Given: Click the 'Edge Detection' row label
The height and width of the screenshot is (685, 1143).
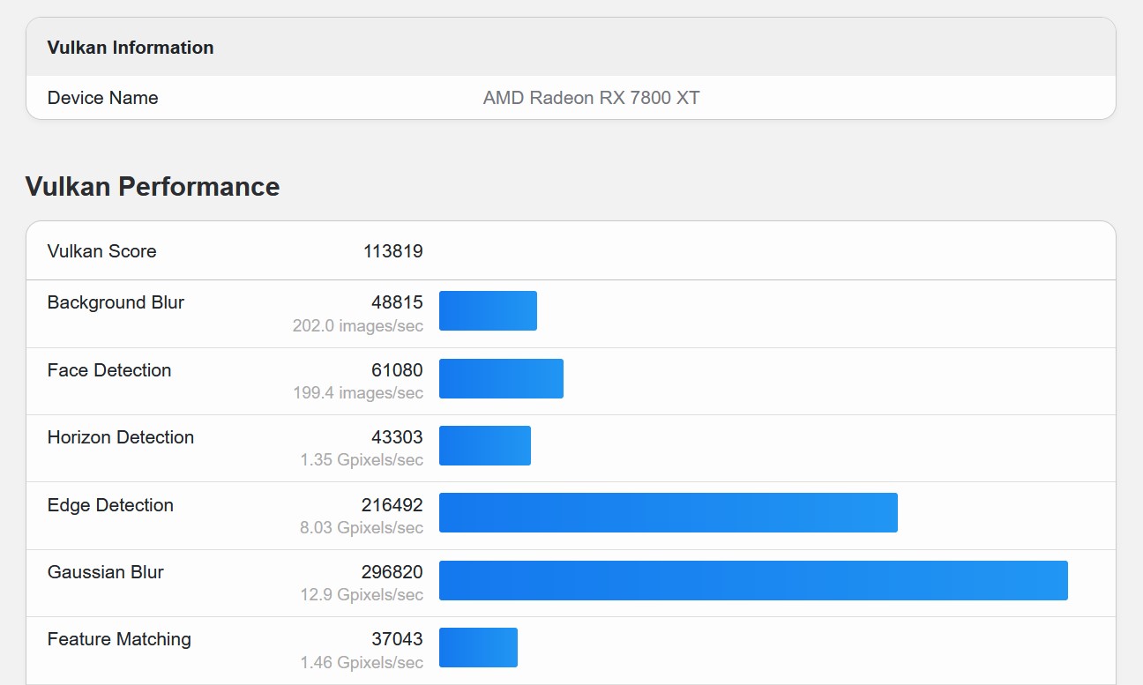Looking at the screenshot, I should (x=110, y=505).
